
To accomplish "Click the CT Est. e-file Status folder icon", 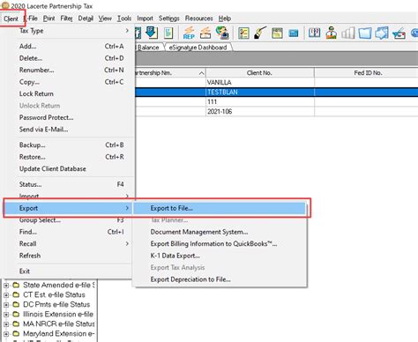I will point(16,294).
